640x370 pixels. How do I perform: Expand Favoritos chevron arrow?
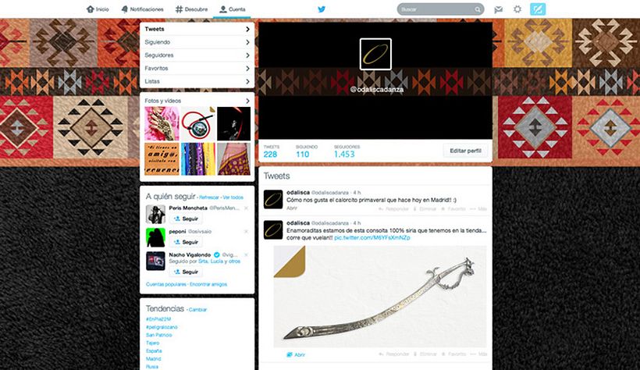(x=247, y=68)
